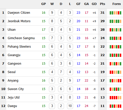Screen dimensions: 123x110
Task: Click Gimcheon Sangmu draws box showing 3
Action: [61, 38]
